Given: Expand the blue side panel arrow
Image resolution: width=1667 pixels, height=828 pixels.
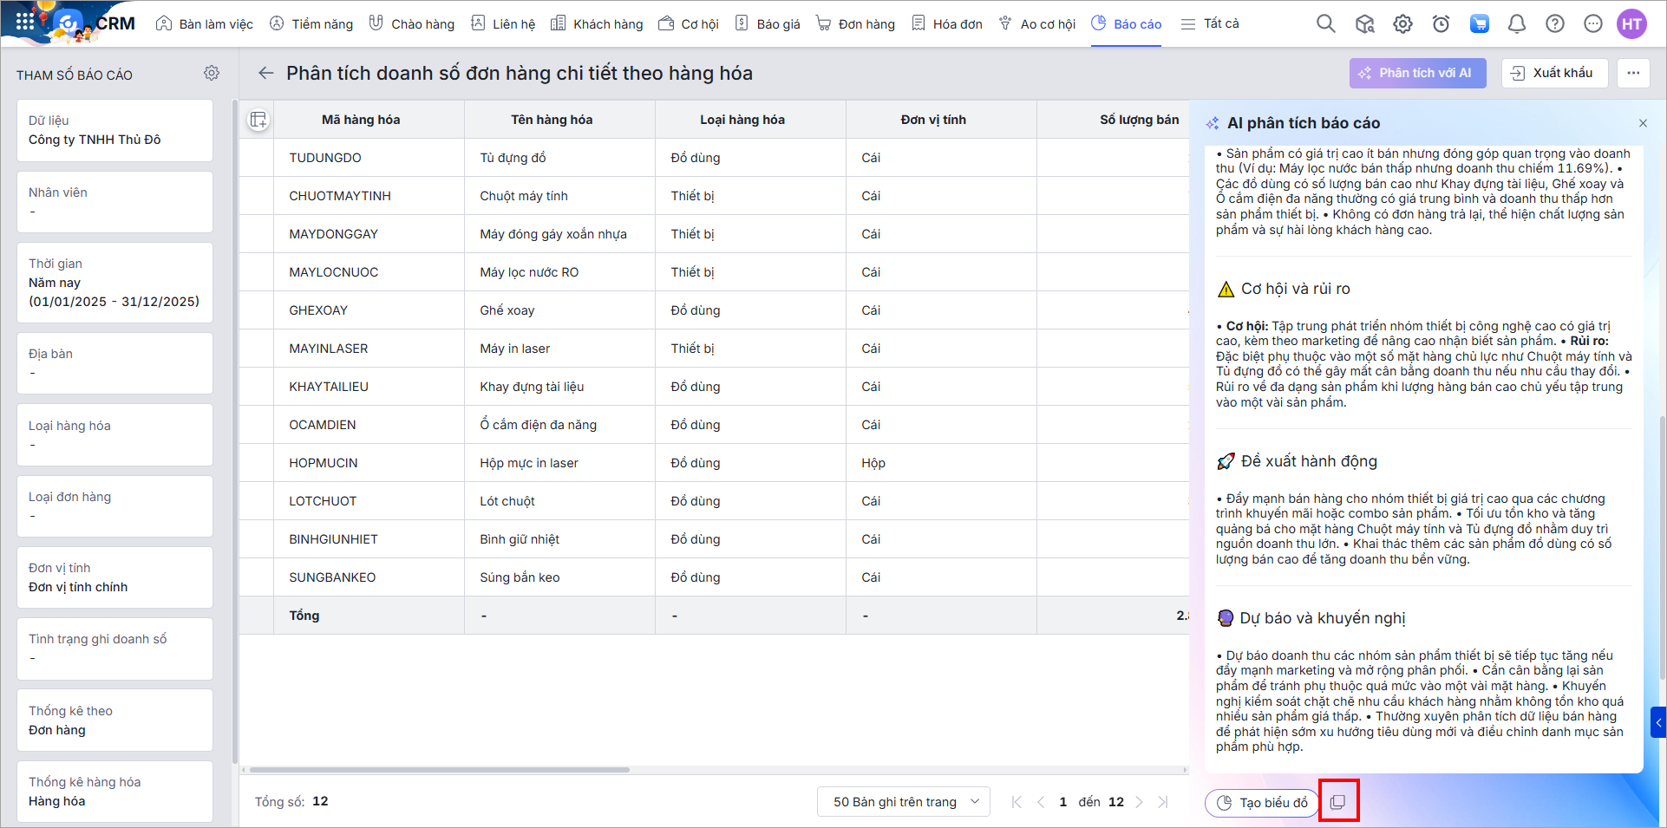Looking at the screenshot, I should point(1658,721).
